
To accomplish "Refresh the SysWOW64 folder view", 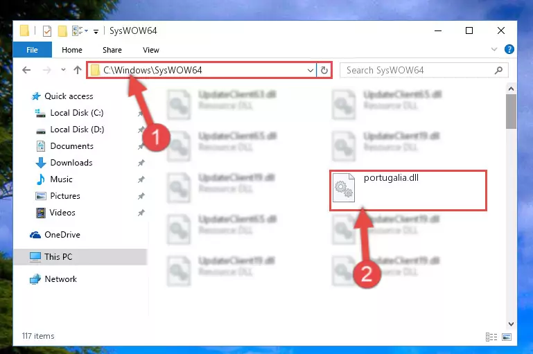I will [x=324, y=71].
